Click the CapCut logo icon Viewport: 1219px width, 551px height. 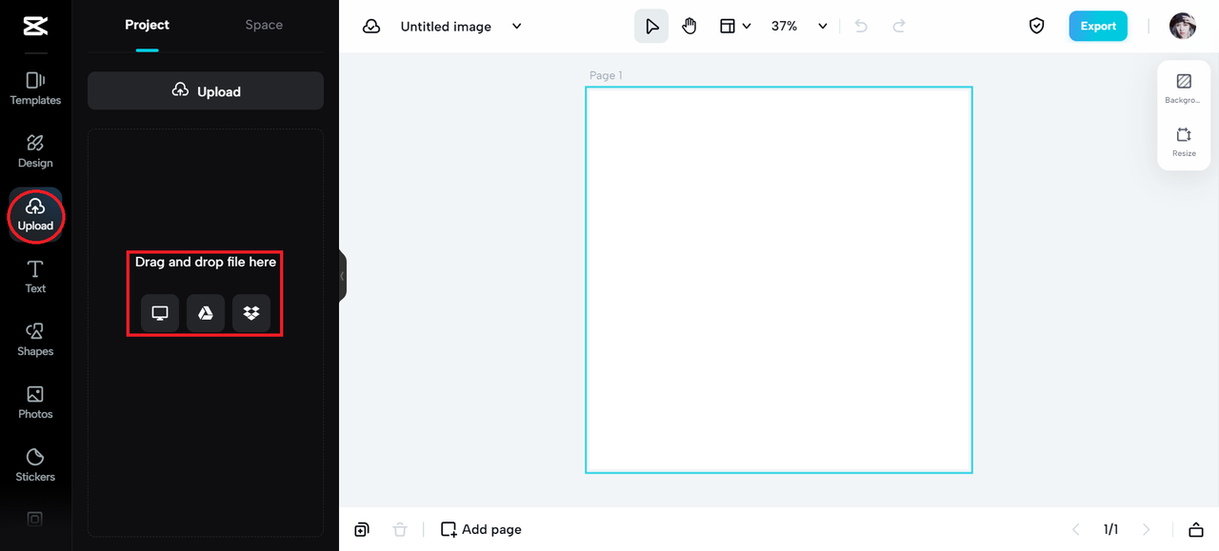tap(35, 27)
